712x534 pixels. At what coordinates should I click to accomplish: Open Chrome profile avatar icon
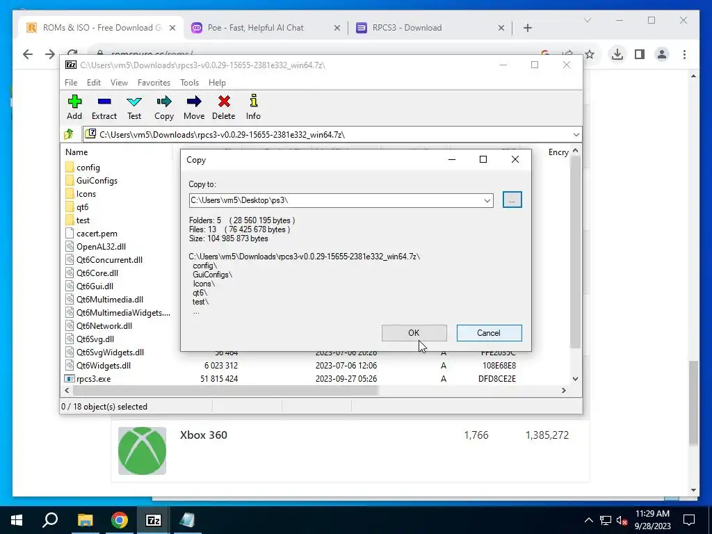click(x=662, y=54)
